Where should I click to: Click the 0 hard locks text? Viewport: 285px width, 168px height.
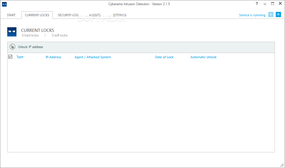coord(30,35)
